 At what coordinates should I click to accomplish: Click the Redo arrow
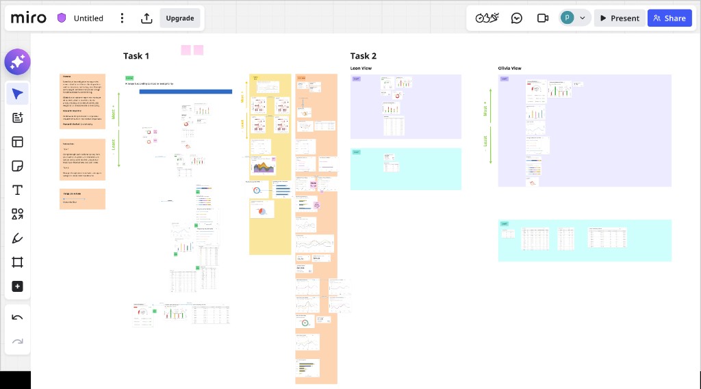pos(17,342)
